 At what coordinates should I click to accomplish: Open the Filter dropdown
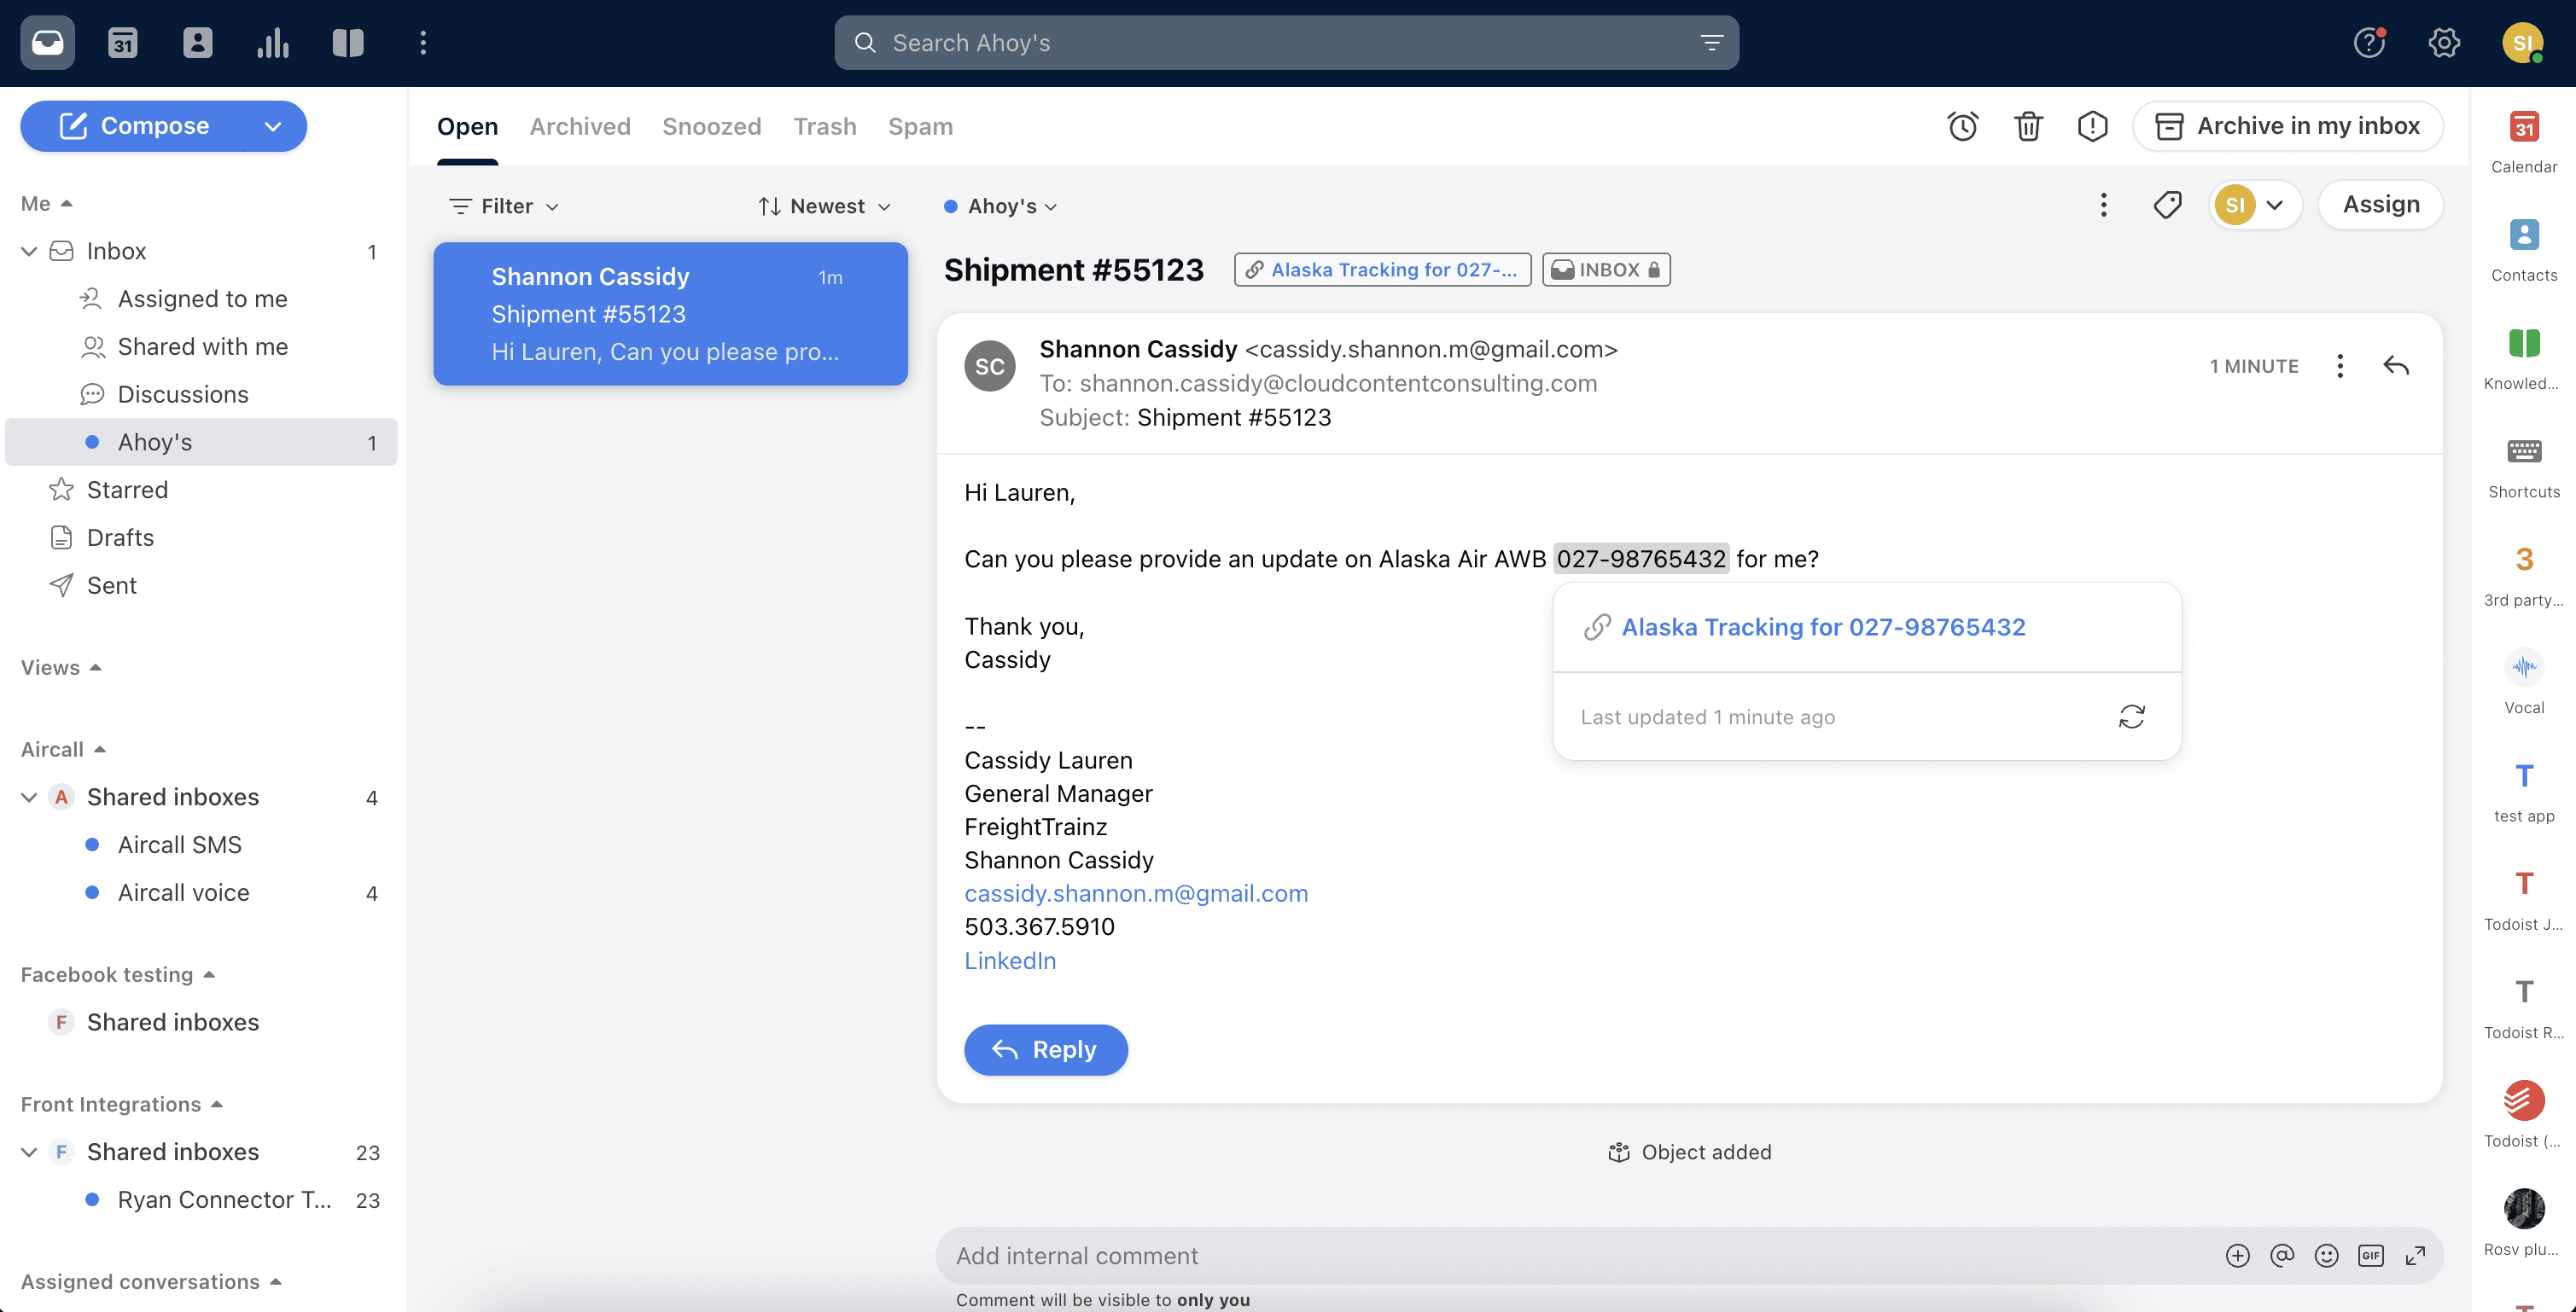click(504, 206)
